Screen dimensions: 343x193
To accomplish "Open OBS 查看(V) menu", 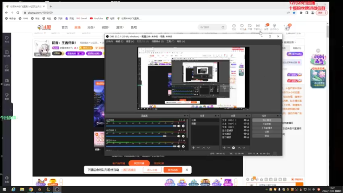I will [130, 41].
